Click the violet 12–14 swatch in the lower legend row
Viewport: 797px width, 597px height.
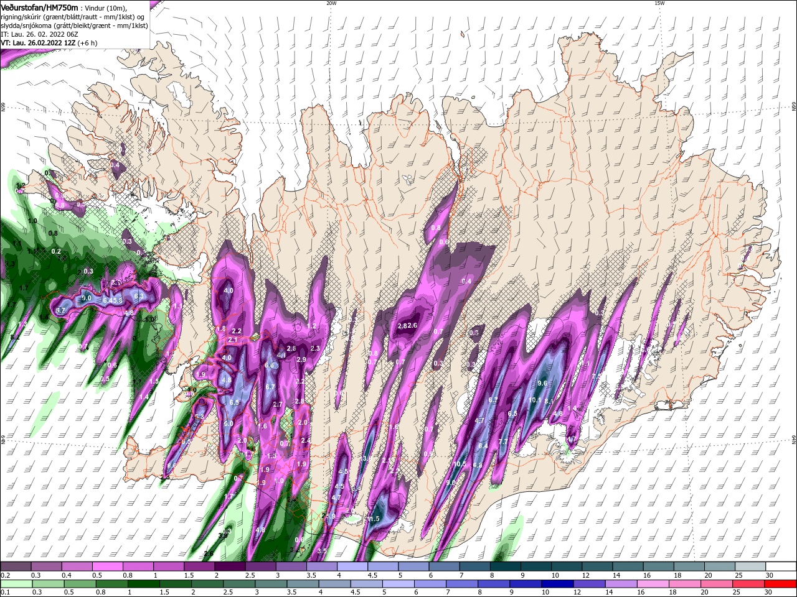[590, 584]
